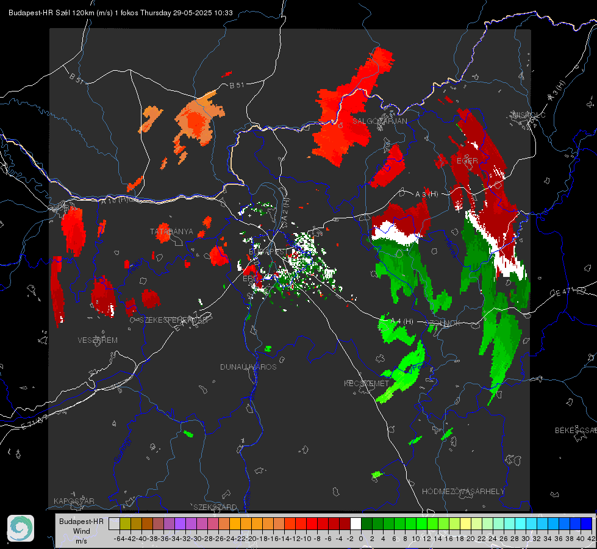The height and width of the screenshot is (549, 597).
Task: Click the KAPOSVAR city label
Action: click(74, 501)
